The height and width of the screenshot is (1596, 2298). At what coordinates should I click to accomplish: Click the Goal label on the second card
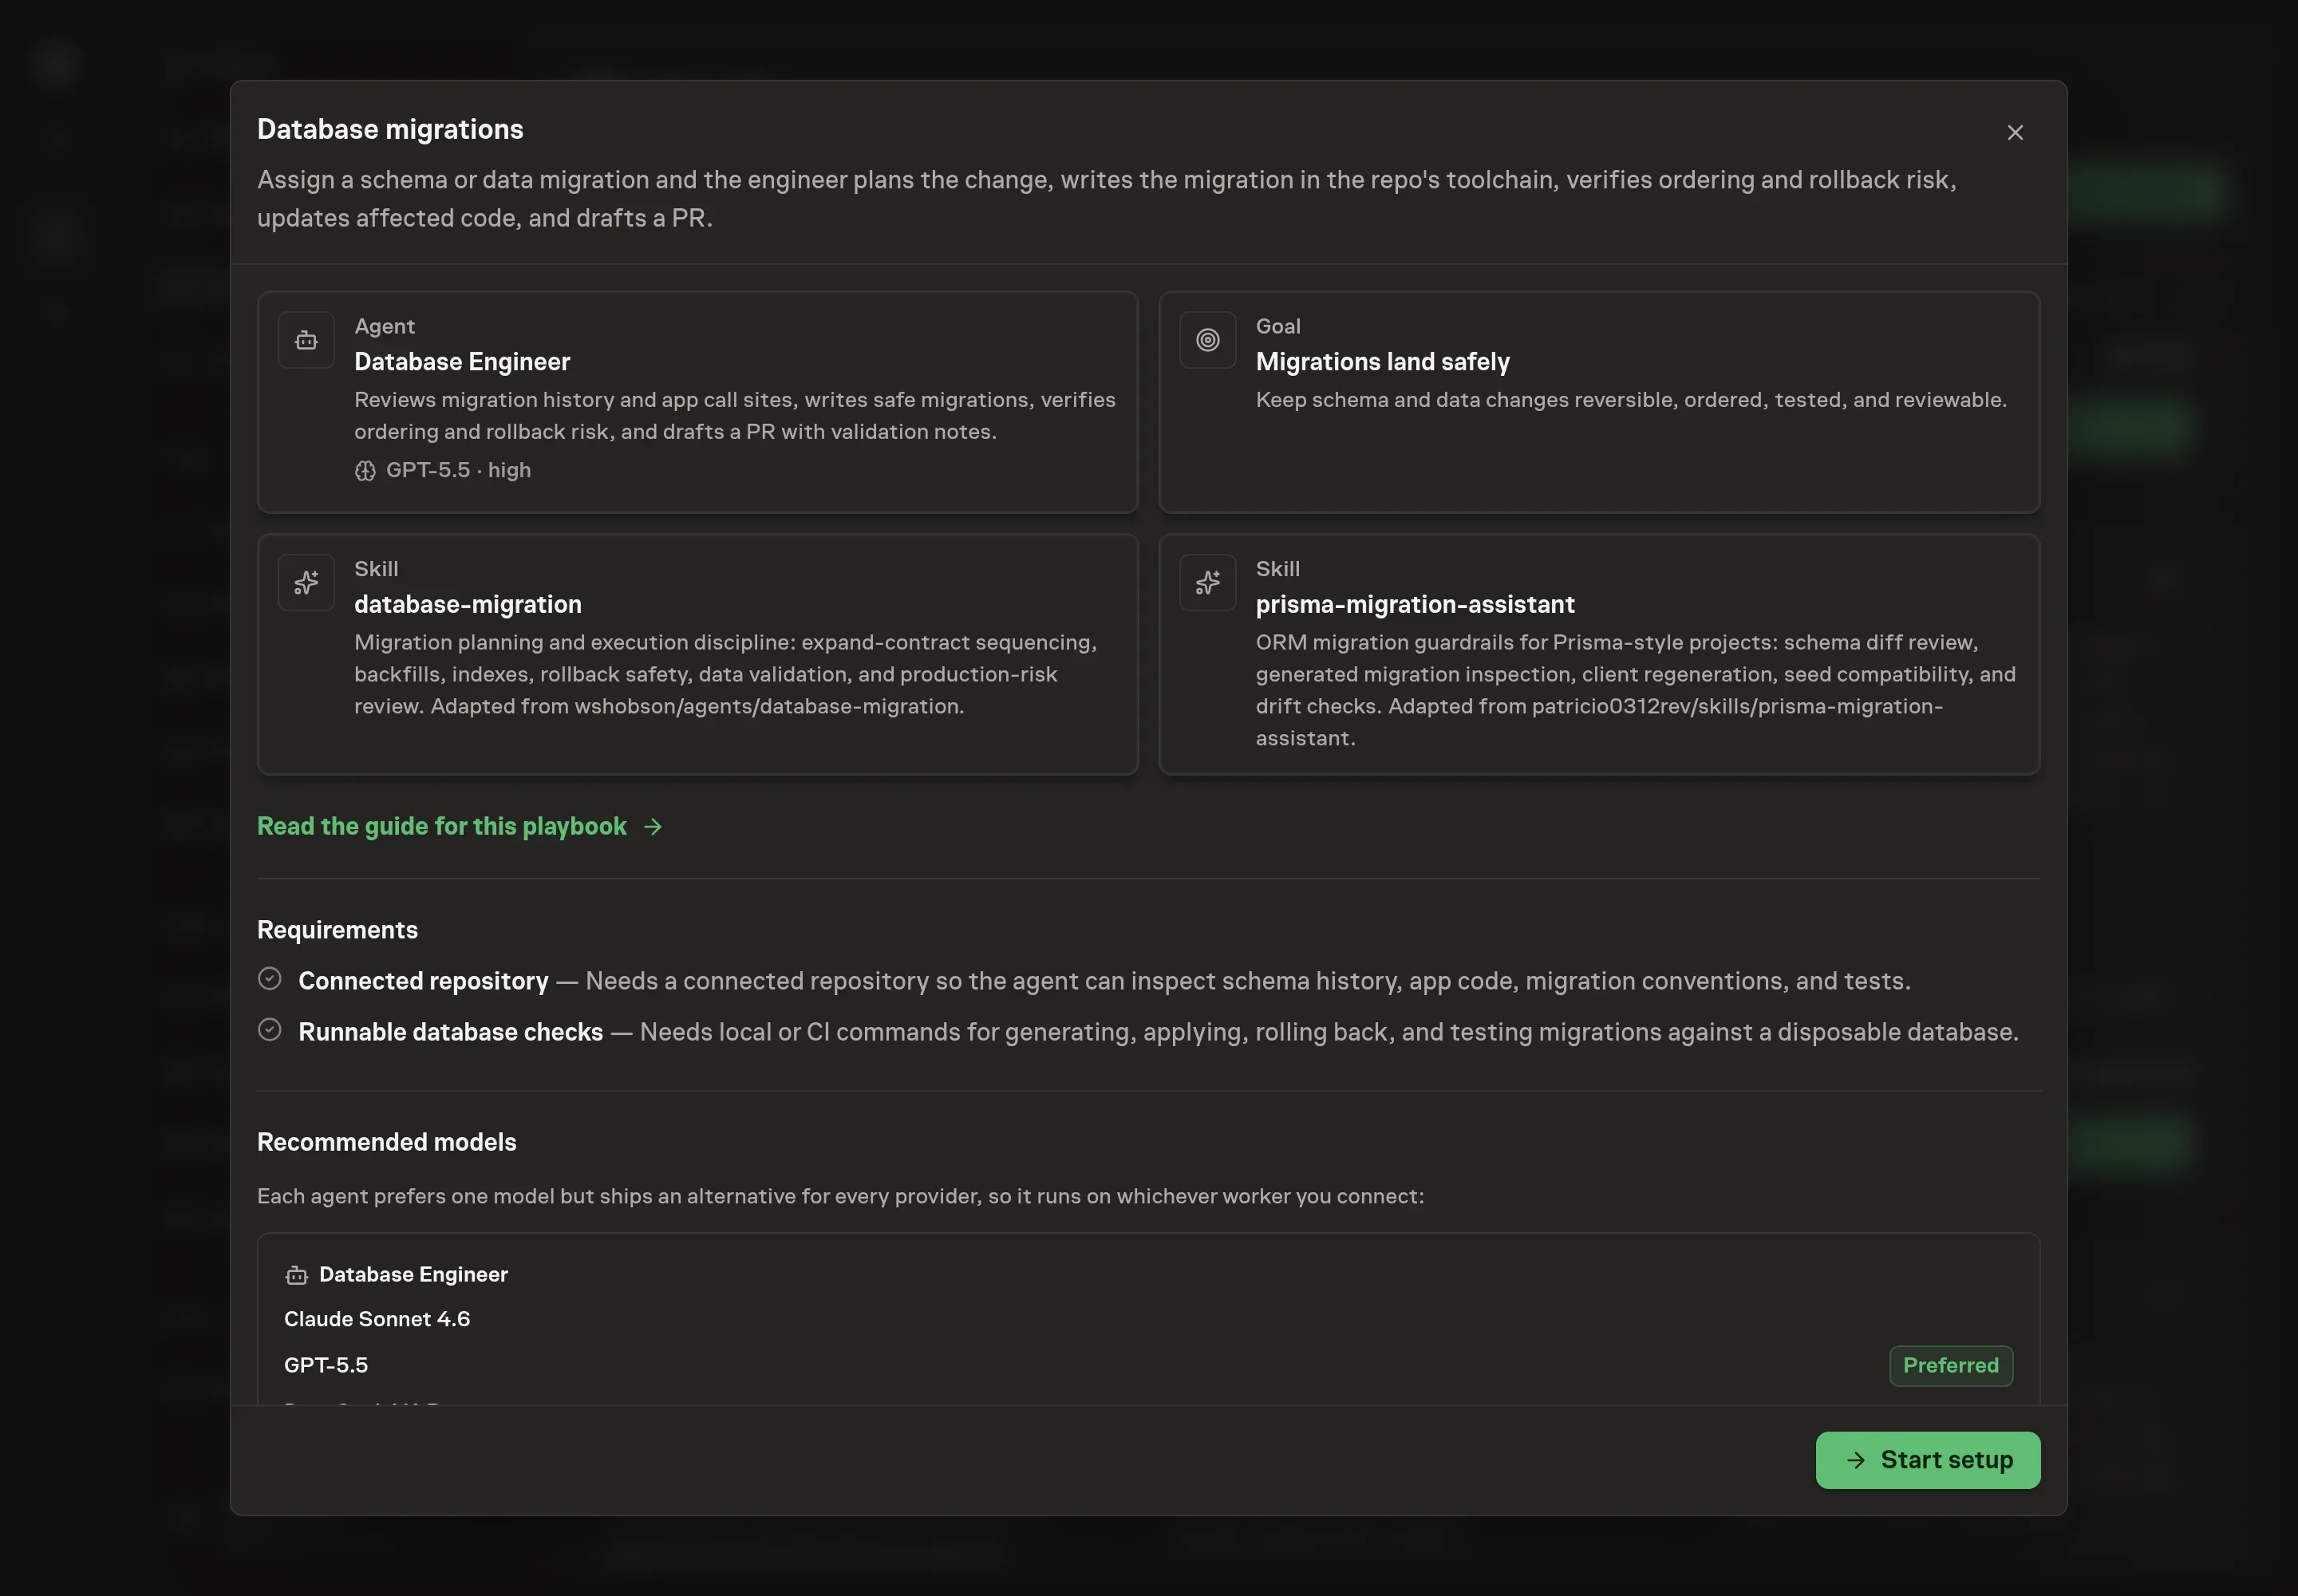(x=1278, y=326)
